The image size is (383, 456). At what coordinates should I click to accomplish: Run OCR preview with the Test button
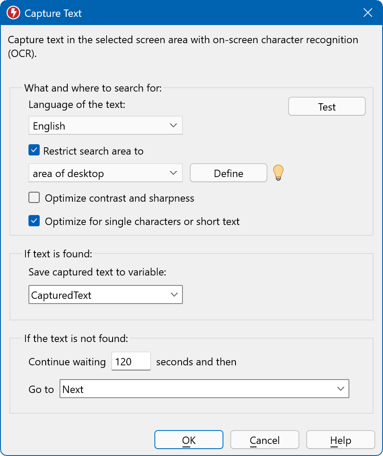[326, 106]
